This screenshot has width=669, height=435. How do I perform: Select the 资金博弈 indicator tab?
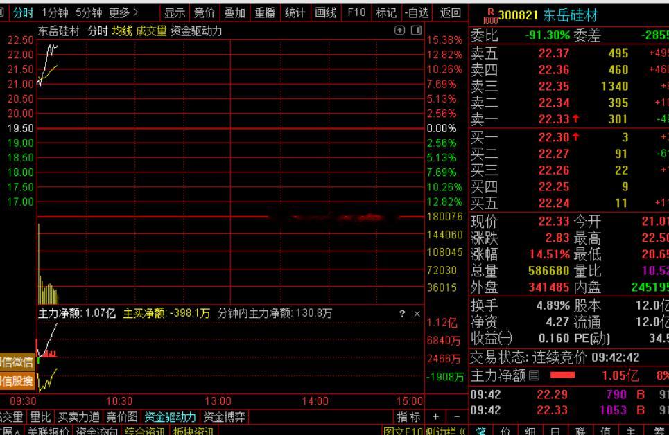point(224,417)
